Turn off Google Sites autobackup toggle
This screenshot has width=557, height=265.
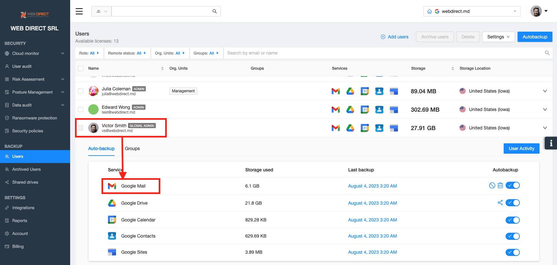tap(512, 252)
